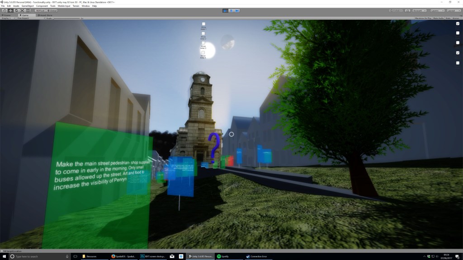Viewport: 463px width, 260px height.
Task: Toggle the Show Artist 4 checkbox
Action: coord(203,52)
